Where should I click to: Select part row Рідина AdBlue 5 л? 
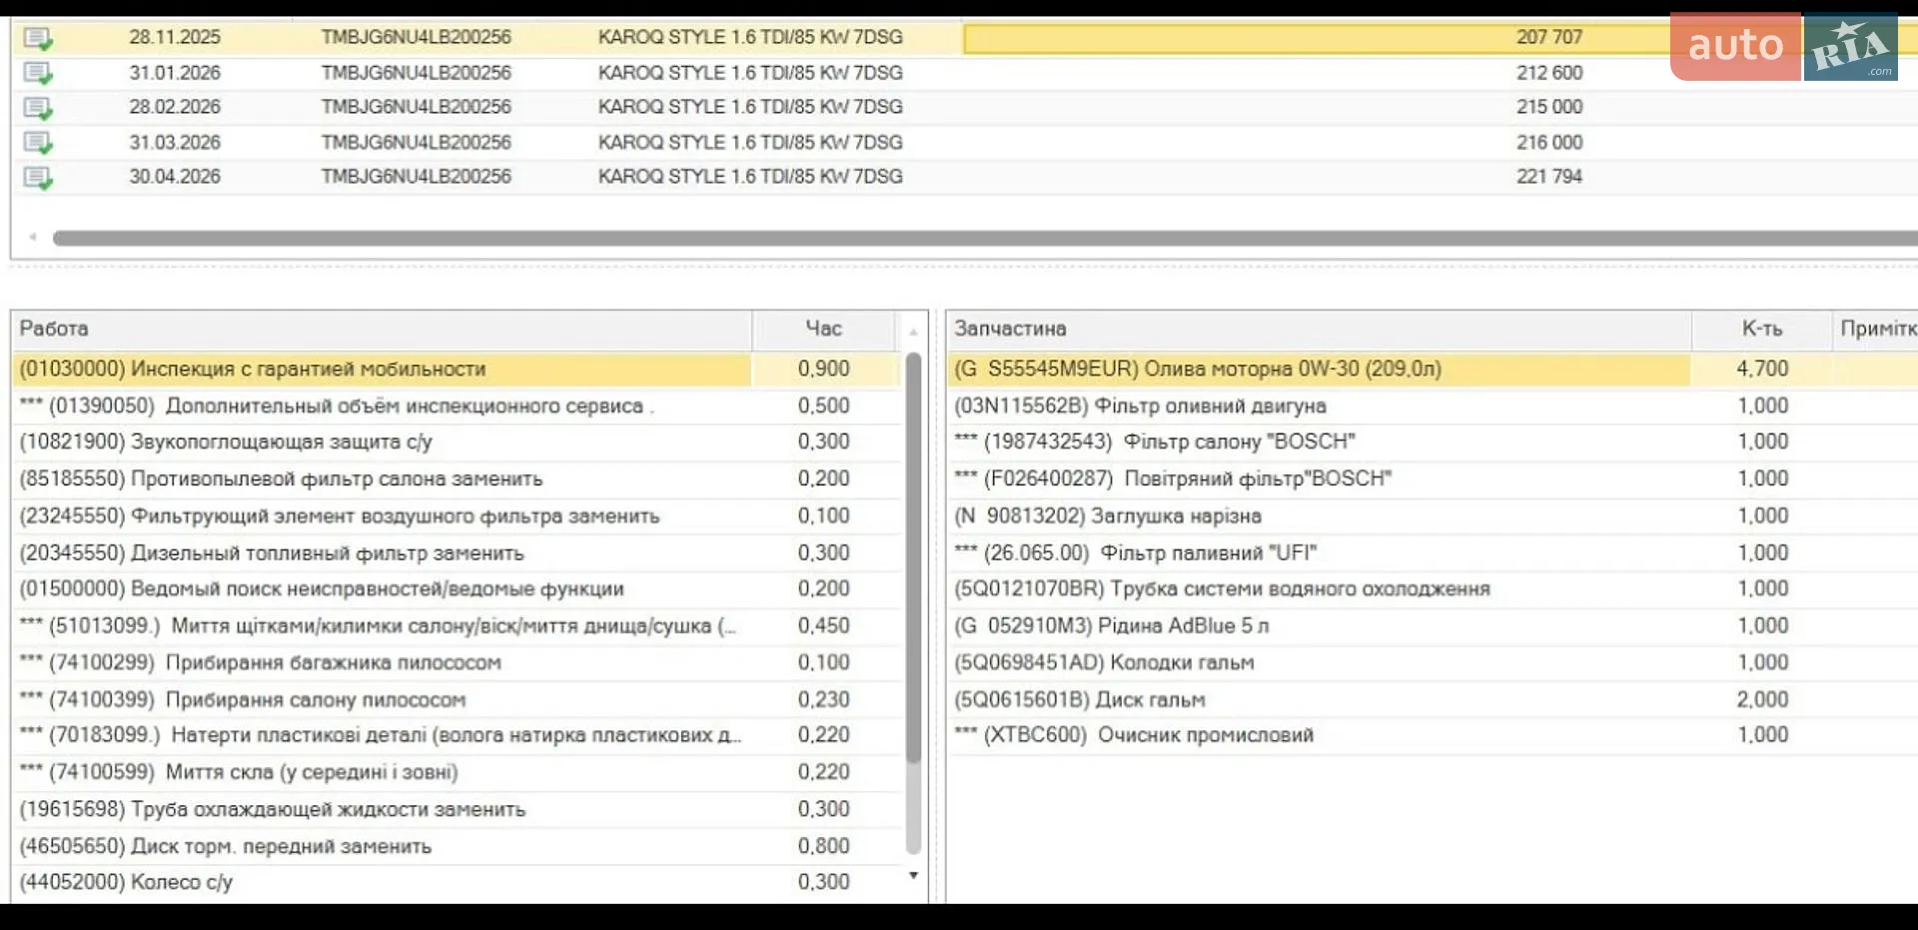coord(1433,626)
